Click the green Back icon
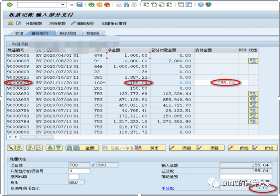The image size is (280, 196). tap(91, 5)
